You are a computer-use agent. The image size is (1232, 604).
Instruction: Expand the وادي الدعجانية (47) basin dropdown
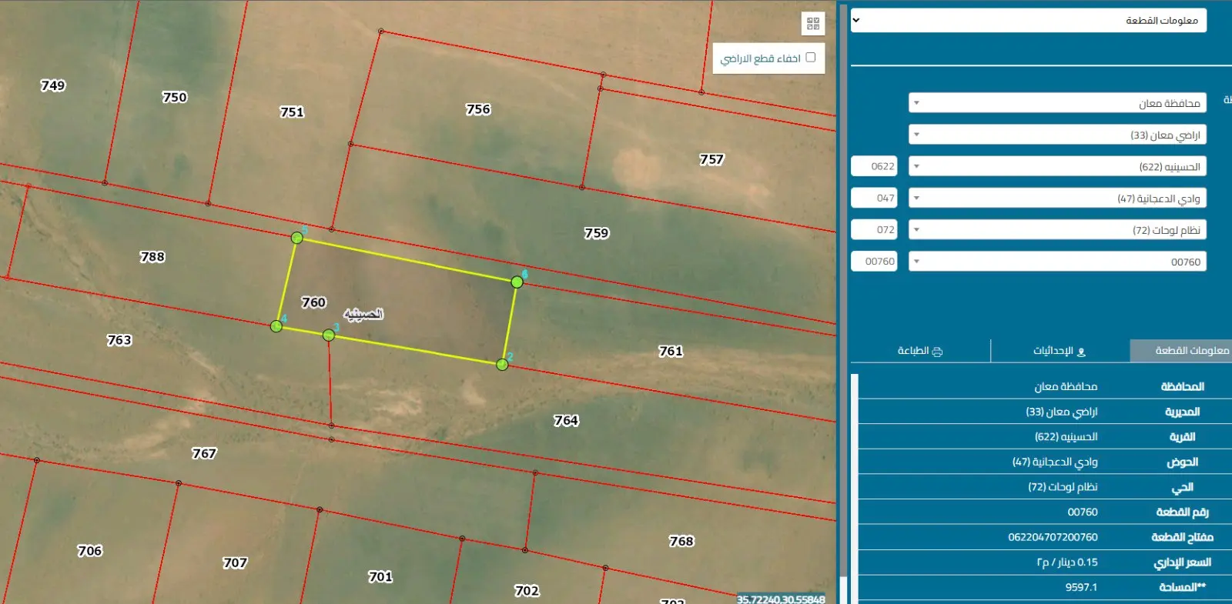click(1056, 198)
